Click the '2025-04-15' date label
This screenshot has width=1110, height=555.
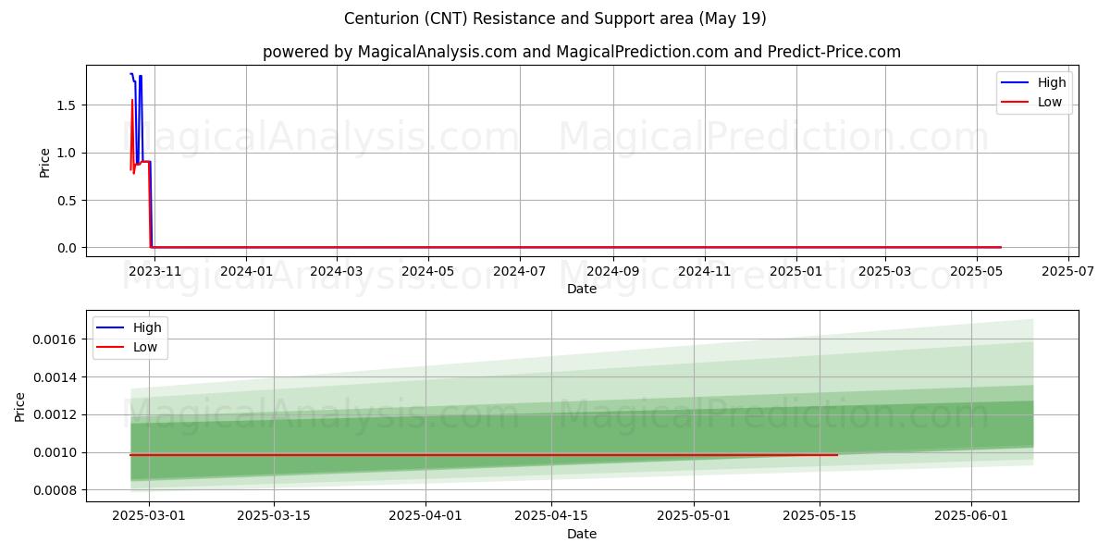pos(552,516)
